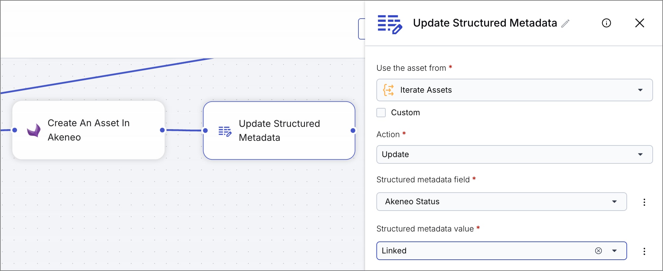This screenshot has width=663, height=271.
Task: Click output connector of Update Structured Metadata node
Action: point(353,131)
